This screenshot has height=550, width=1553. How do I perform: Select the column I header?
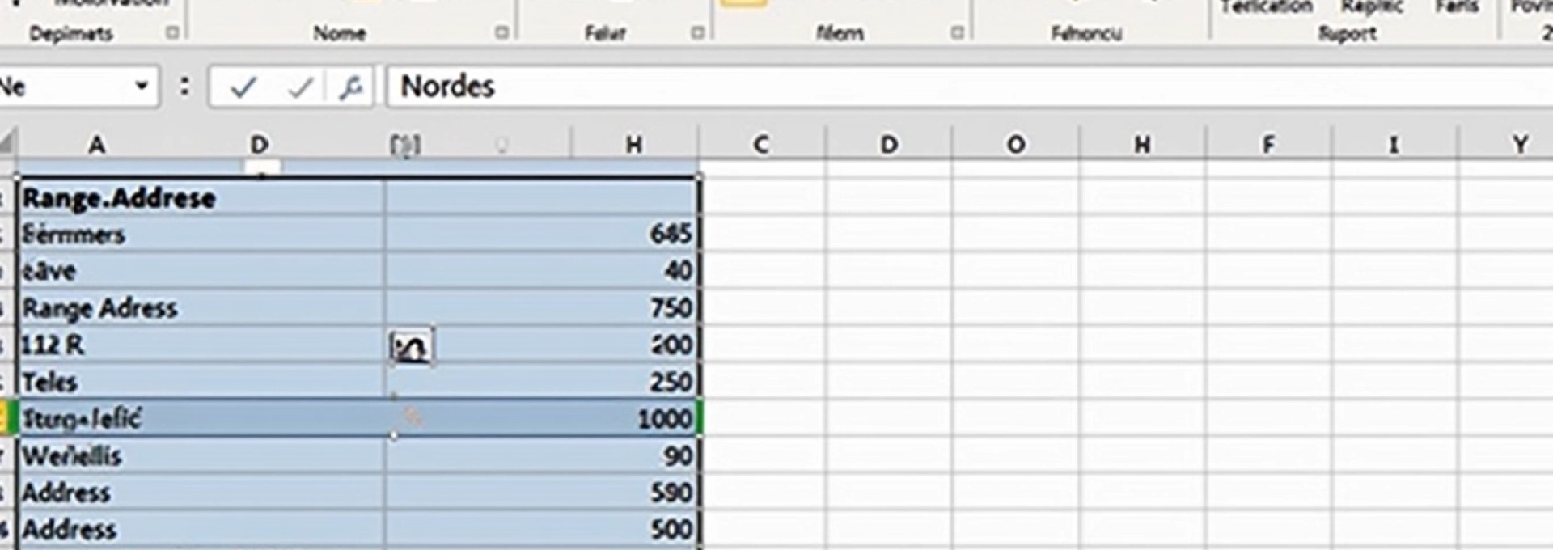pyautogui.click(x=1394, y=145)
